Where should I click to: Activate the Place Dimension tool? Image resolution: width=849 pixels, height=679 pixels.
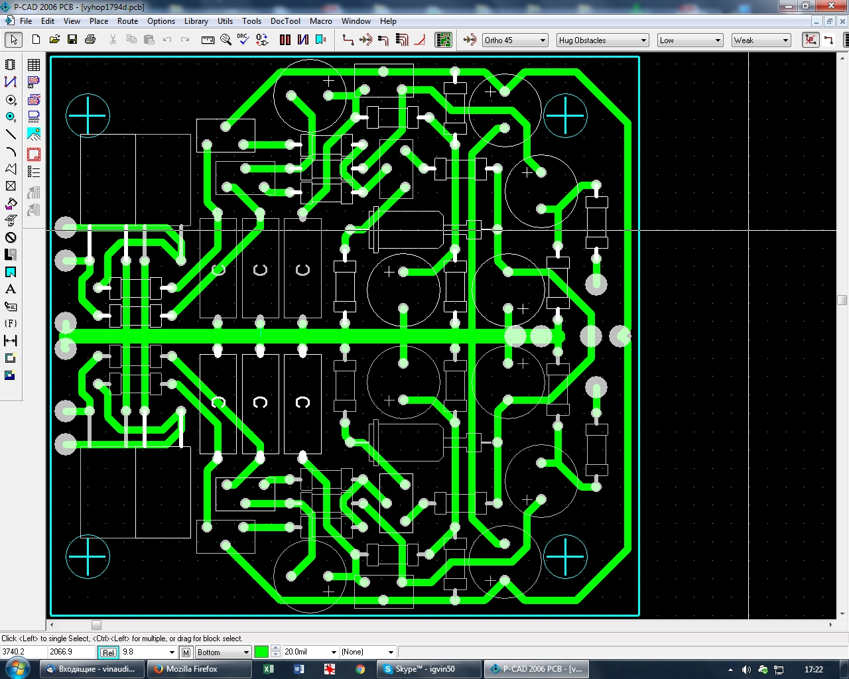point(11,341)
